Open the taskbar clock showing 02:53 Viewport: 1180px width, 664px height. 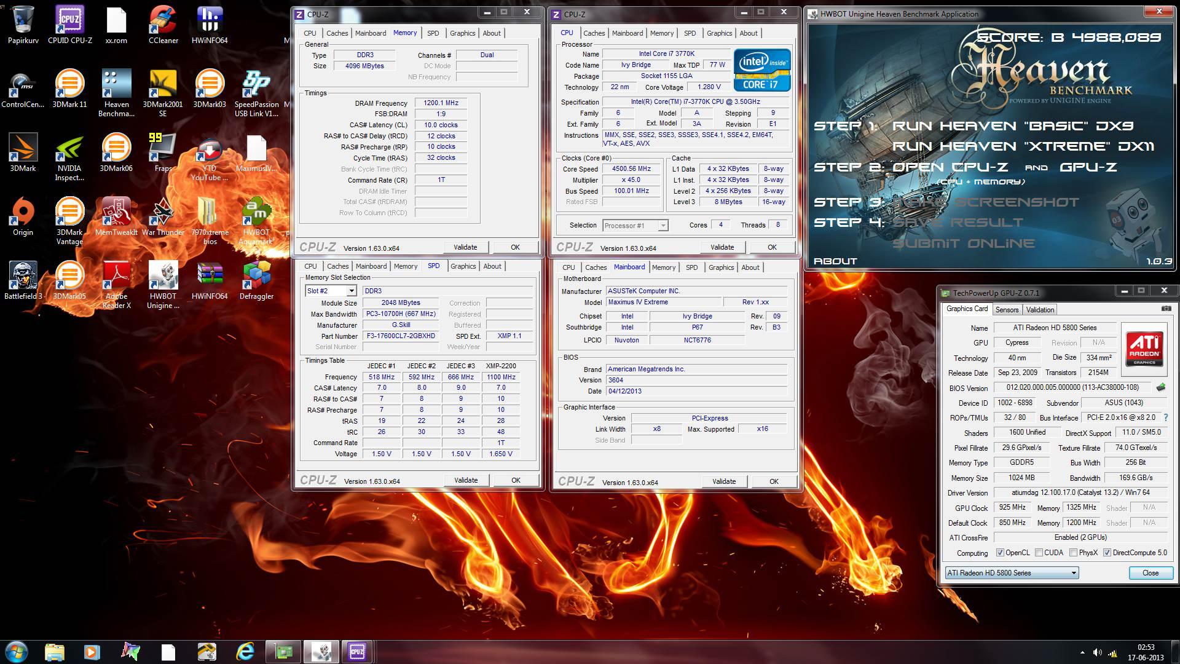tap(1146, 652)
